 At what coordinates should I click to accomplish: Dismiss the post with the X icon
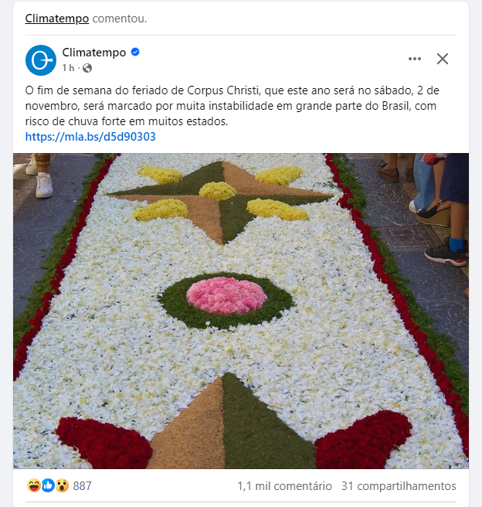pos(443,59)
